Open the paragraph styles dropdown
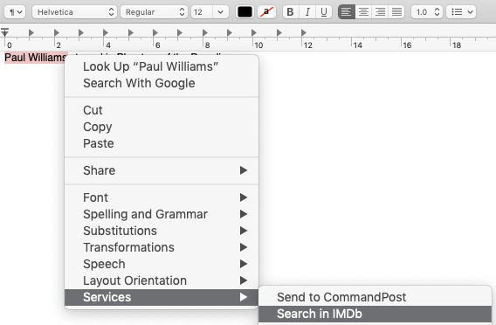496x325 pixels. pyautogui.click(x=15, y=12)
